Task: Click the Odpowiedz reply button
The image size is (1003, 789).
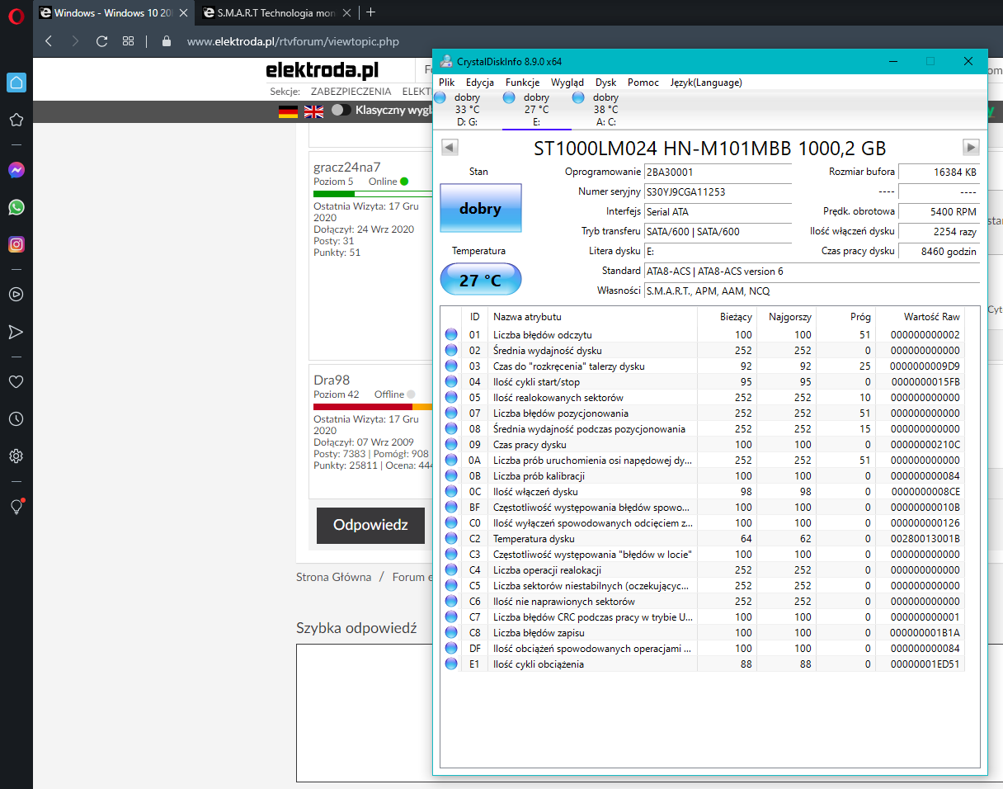Action: click(x=370, y=525)
